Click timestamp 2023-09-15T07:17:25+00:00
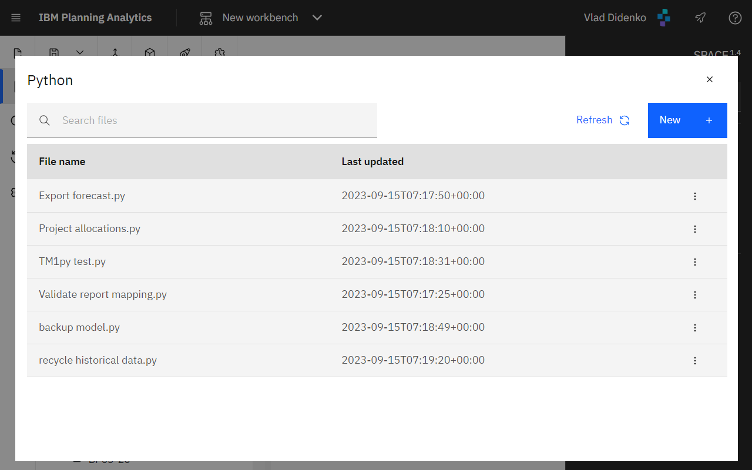Screen dimensions: 752x470 [x=413, y=294]
